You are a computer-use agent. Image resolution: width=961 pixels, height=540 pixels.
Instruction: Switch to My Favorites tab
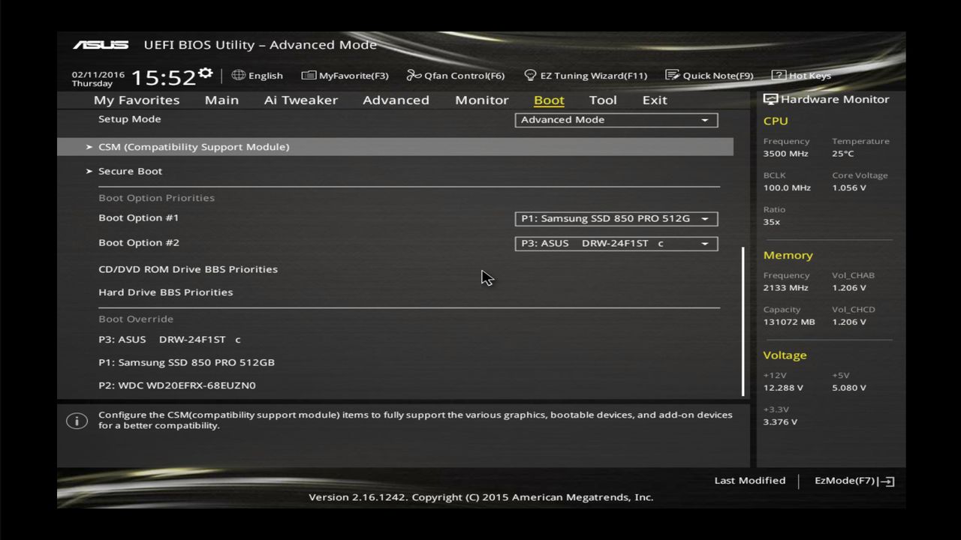[x=137, y=100]
